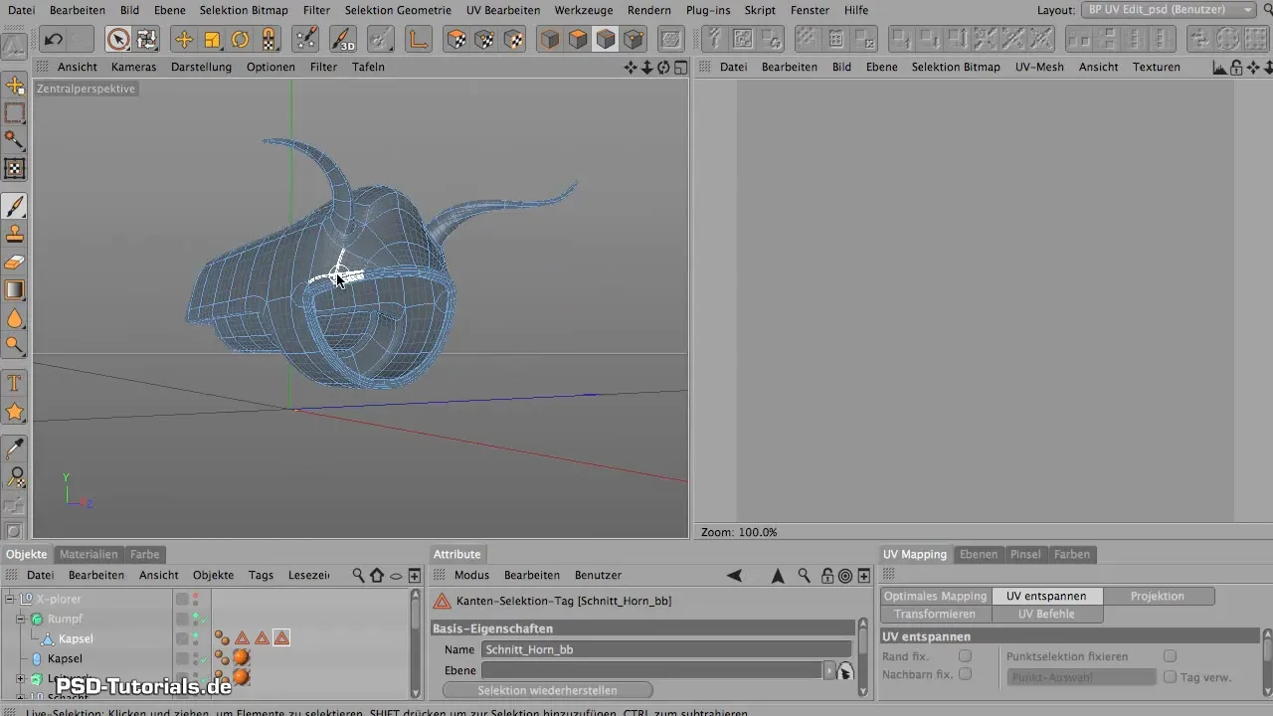Open the Layout dropdown menu
This screenshot has width=1273, height=716.
[1168, 10]
